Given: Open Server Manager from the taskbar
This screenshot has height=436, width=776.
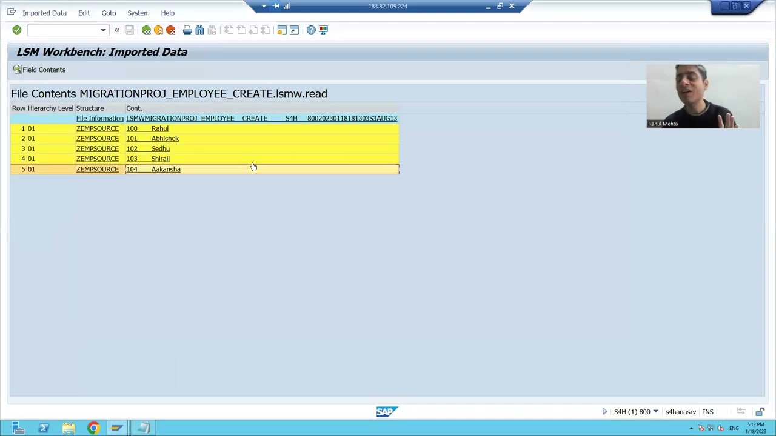Looking at the screenshot, I should (18, 428).
